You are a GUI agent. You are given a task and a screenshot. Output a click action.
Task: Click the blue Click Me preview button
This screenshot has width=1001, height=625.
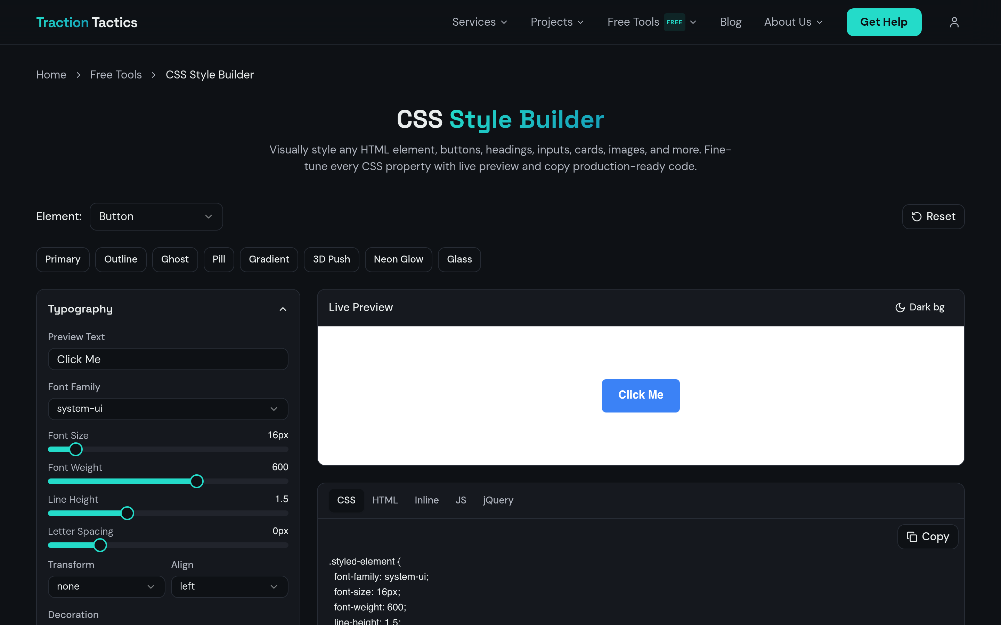(x=640, y=395)
